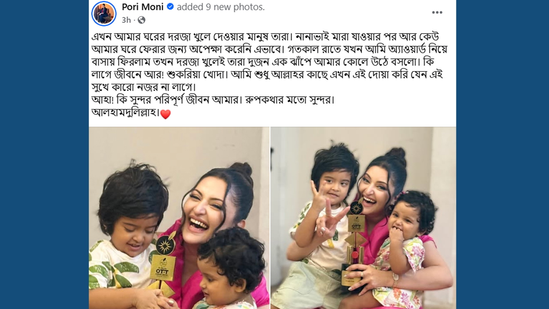This screenshot has width=549, height=309.
Task: Click the blue story ring around avatar
Action: pos(104,13)
